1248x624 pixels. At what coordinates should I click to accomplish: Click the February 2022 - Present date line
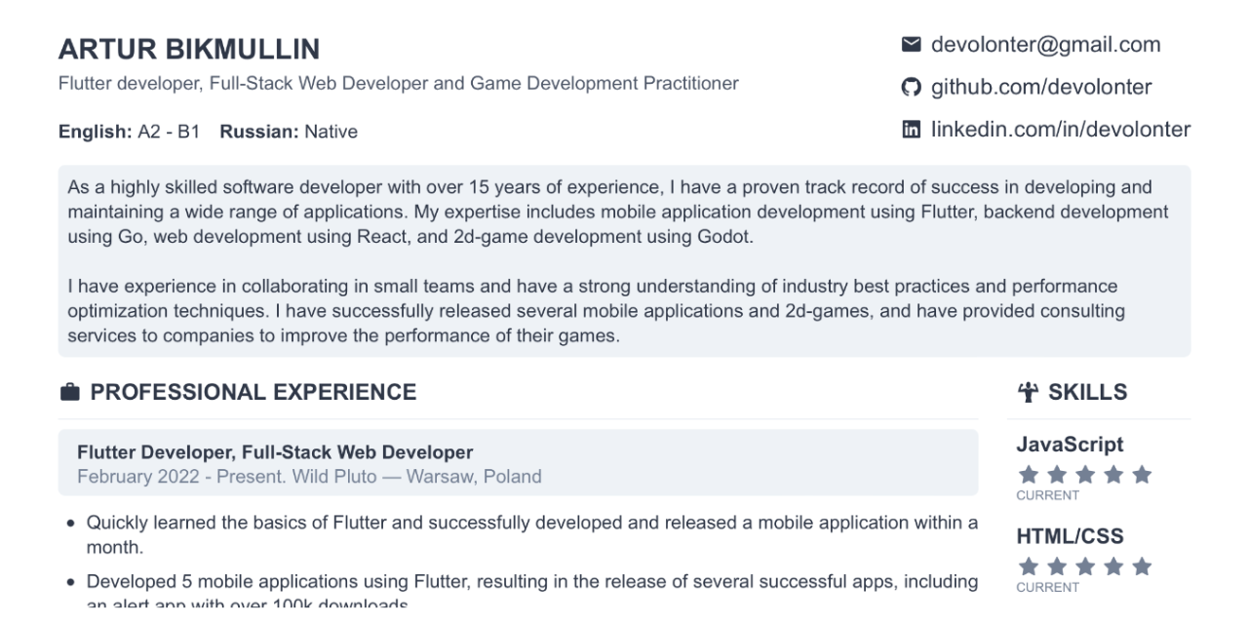click(309, 477)
